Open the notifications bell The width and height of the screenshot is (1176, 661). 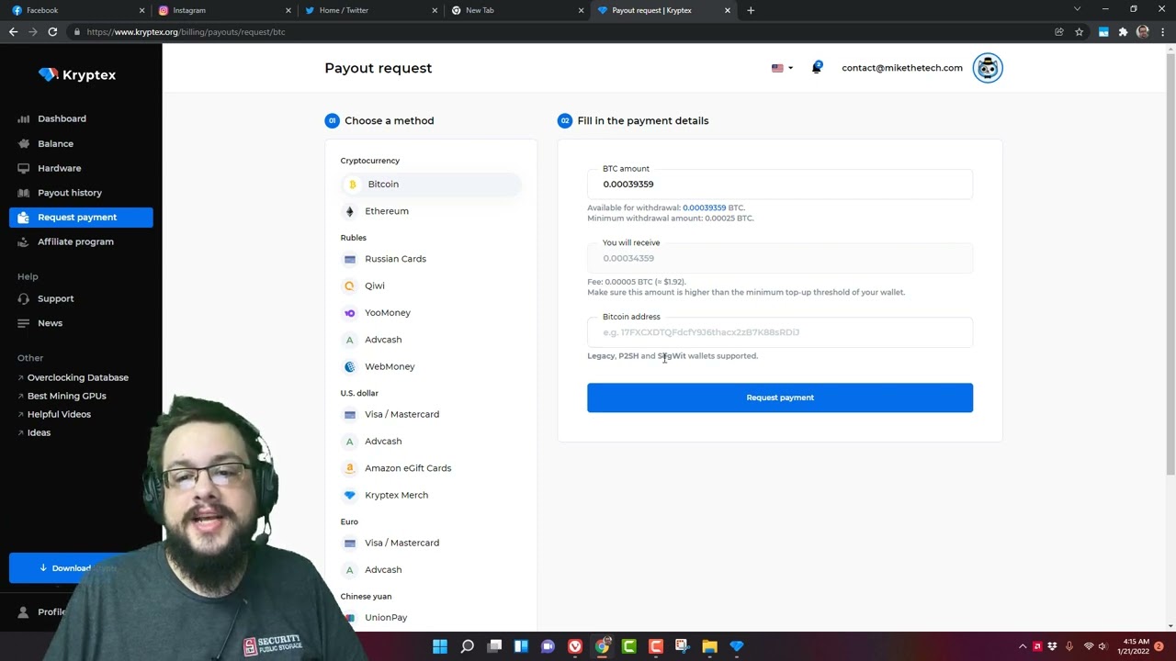tap(817, 67)
